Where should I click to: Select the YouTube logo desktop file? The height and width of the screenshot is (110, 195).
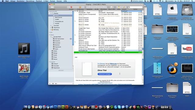point(187,49)
